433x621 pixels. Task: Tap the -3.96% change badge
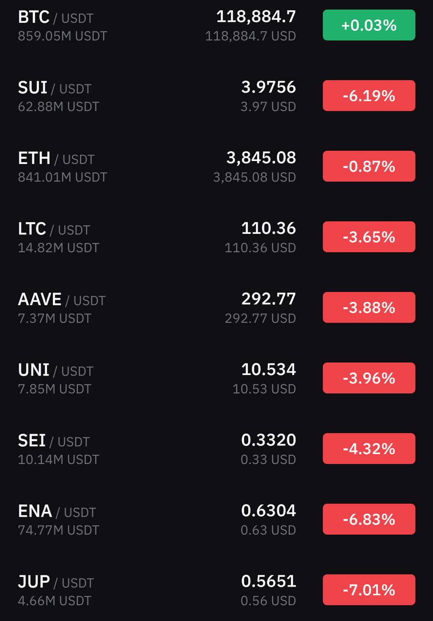click(x=369, y=378)
